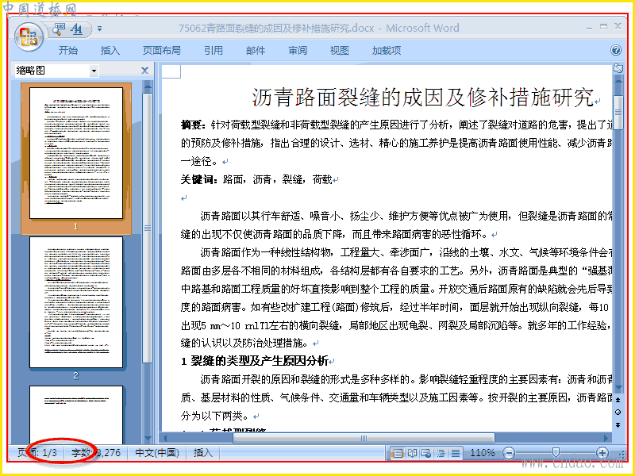Toggle the 插入 insert mode indicator
The image size is (635, 476).
coord(203,452)
